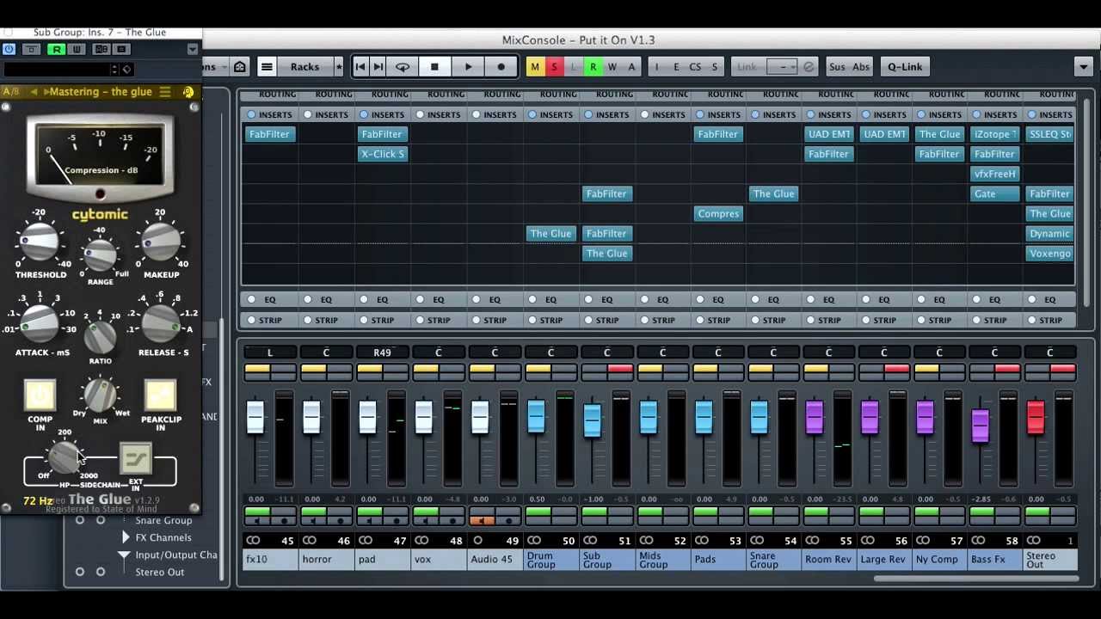Select Stereo Out in channel list
Image resolution: width=1101 pixels, height=619 pixels.
159,572
